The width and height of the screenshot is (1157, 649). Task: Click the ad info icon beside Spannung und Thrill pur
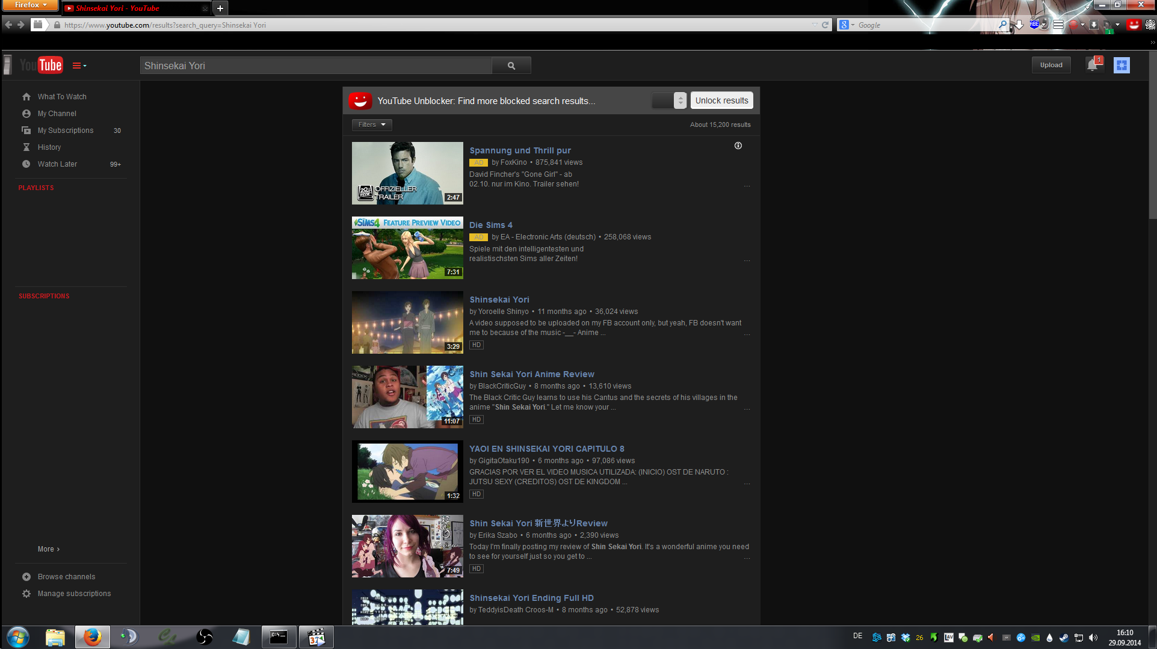pyautogui.click(x=738, y=146)
